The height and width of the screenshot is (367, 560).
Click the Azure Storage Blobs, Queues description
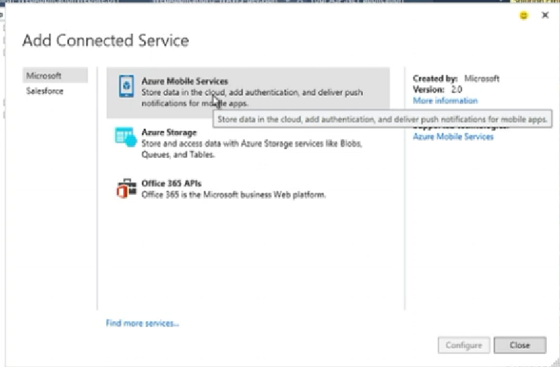tap(251, 149)
